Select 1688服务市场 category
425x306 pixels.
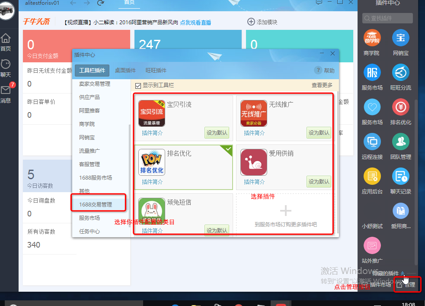pos(96,178)
